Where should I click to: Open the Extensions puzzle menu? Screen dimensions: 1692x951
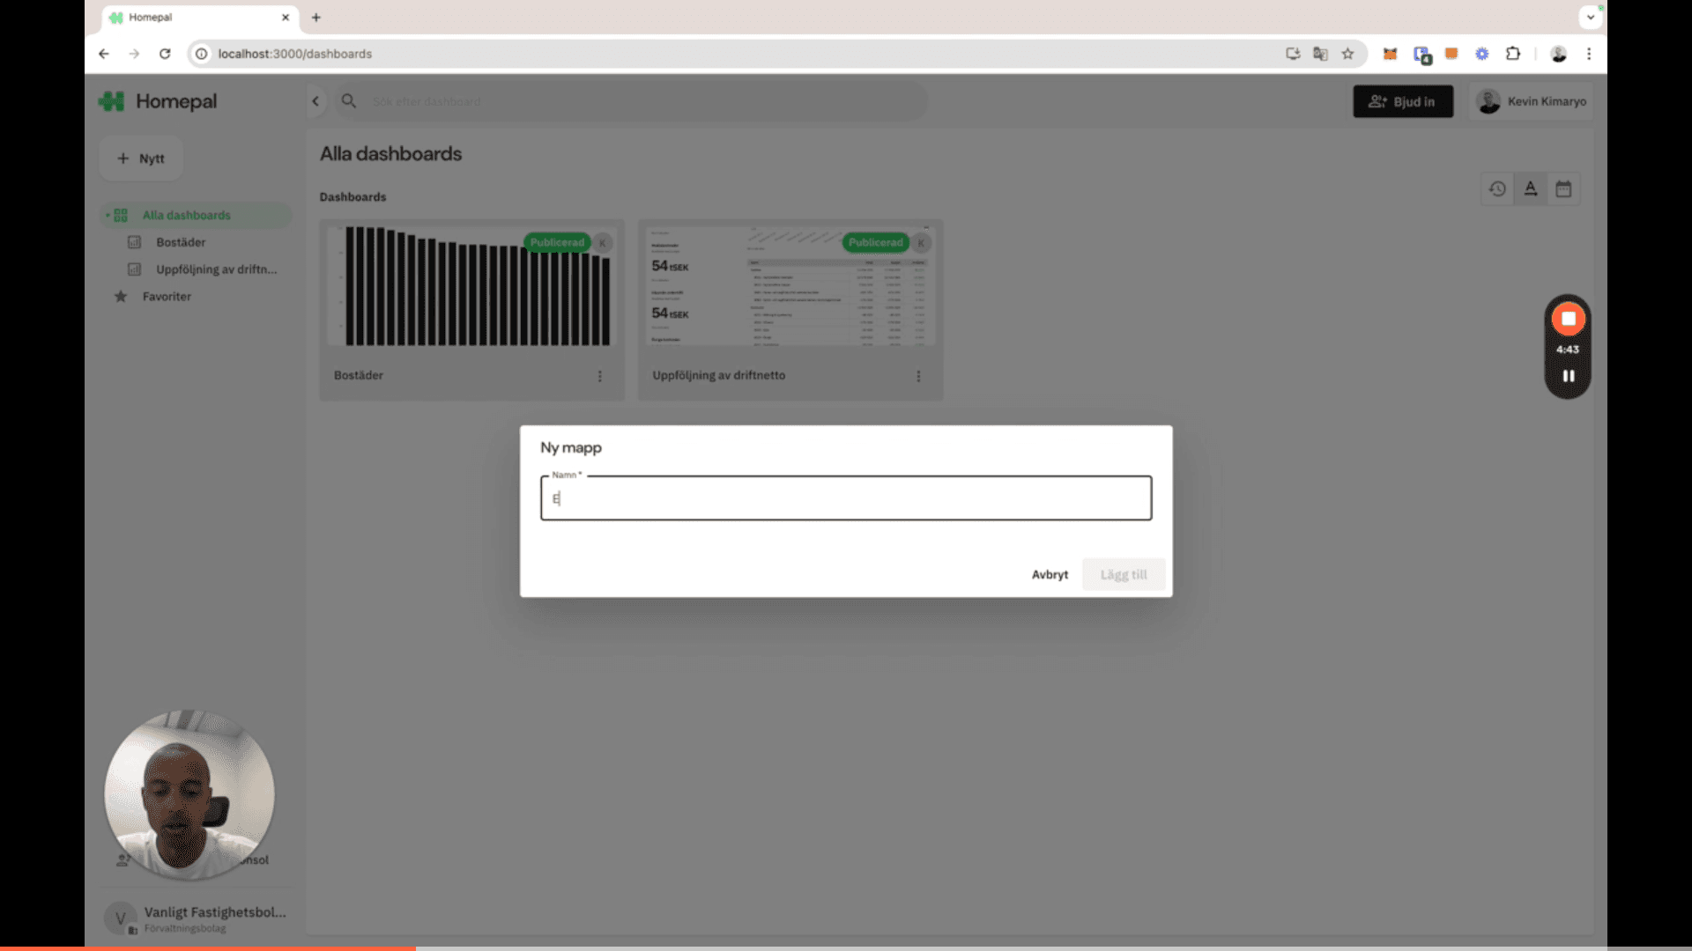tap(1513, 54)
